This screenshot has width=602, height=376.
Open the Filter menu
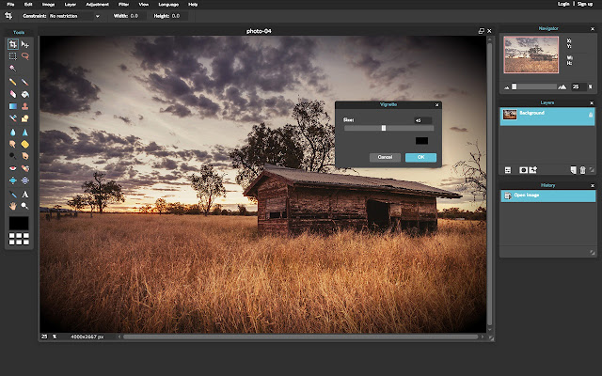click(122, 5)
